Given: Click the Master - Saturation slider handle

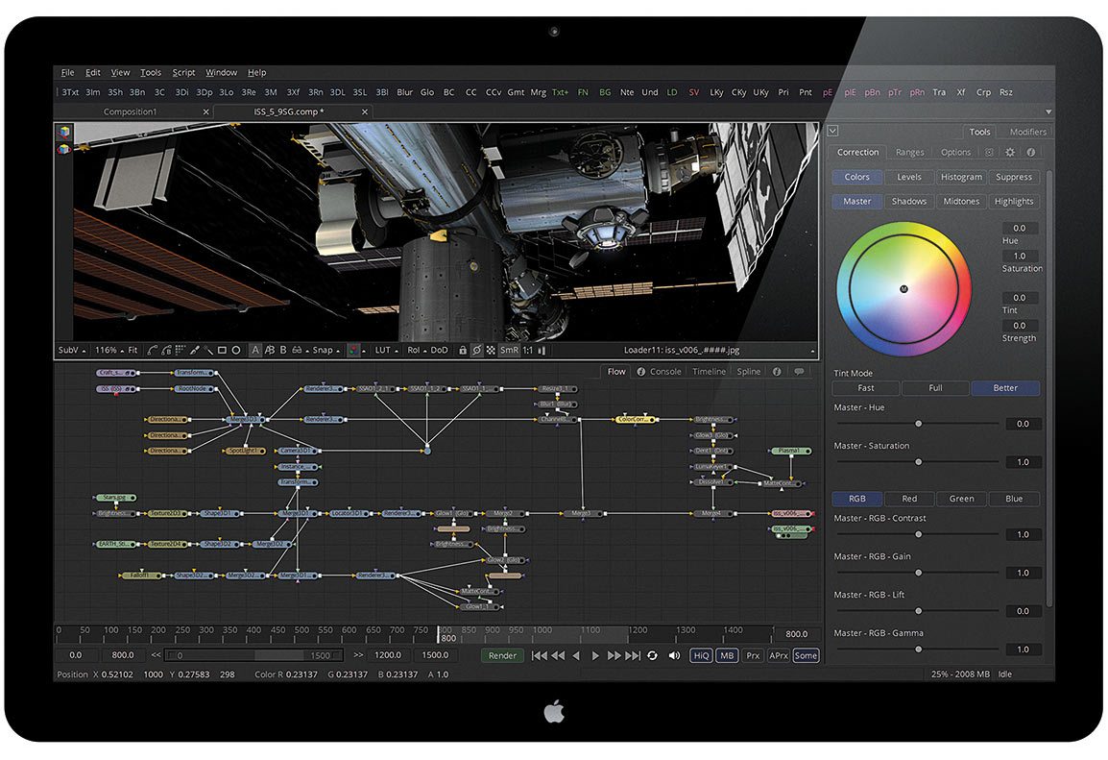Looking at the screenshot, I should tap(919, 462).
